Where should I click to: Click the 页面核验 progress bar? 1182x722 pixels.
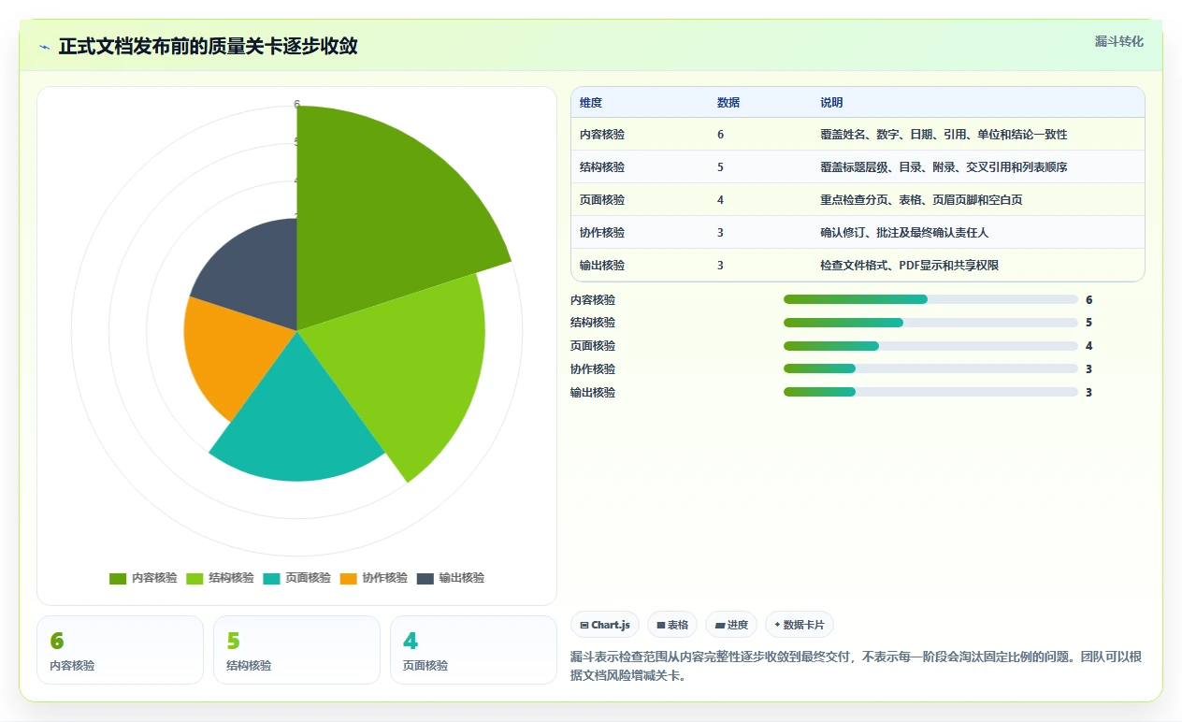pyautogui.click(x=930, y=346)
